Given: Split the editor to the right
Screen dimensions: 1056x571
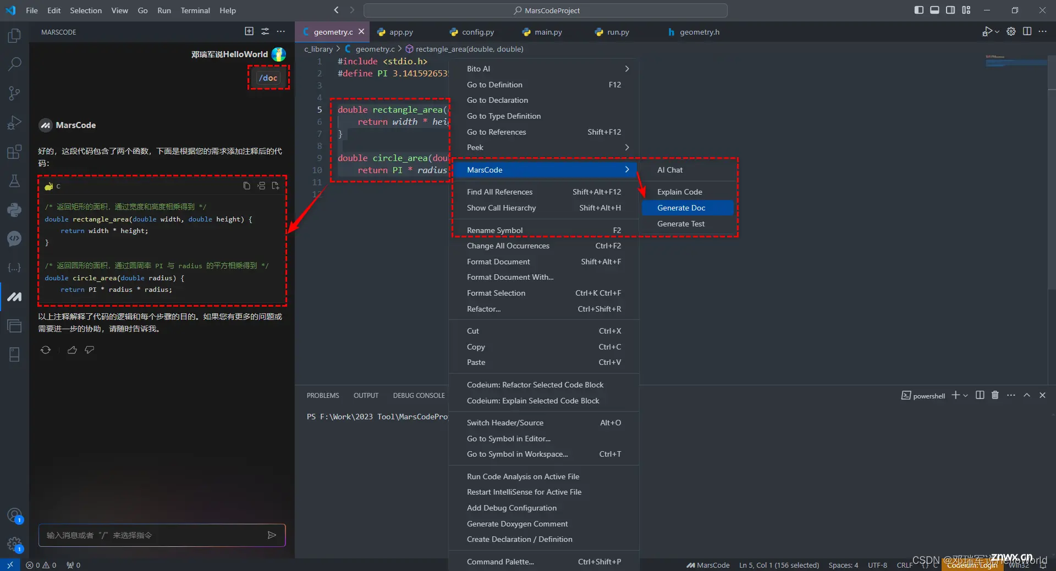Looking at the screenshot, I should click(x=1027, y=31).
